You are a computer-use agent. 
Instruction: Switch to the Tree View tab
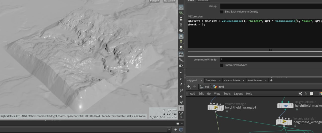click(211, 80)
